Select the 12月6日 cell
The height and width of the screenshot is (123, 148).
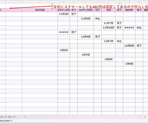86,37
